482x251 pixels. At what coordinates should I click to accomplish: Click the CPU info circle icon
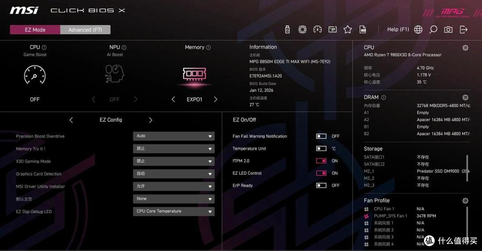point(44,47)
